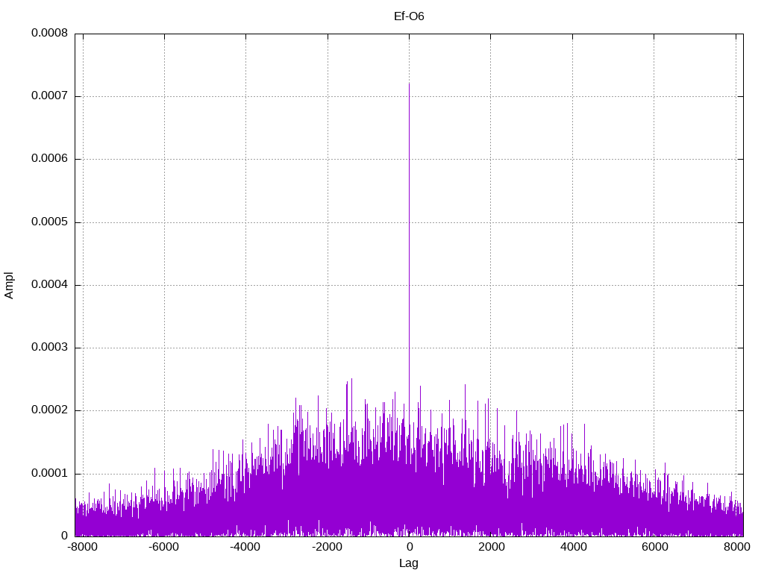Click the y-axis value 0.0006

click(x=50, y=159)
